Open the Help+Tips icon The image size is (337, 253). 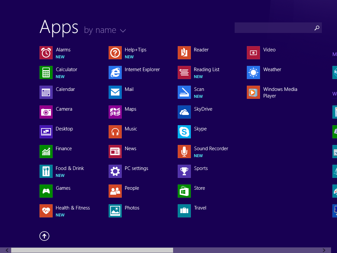point(115,53)
